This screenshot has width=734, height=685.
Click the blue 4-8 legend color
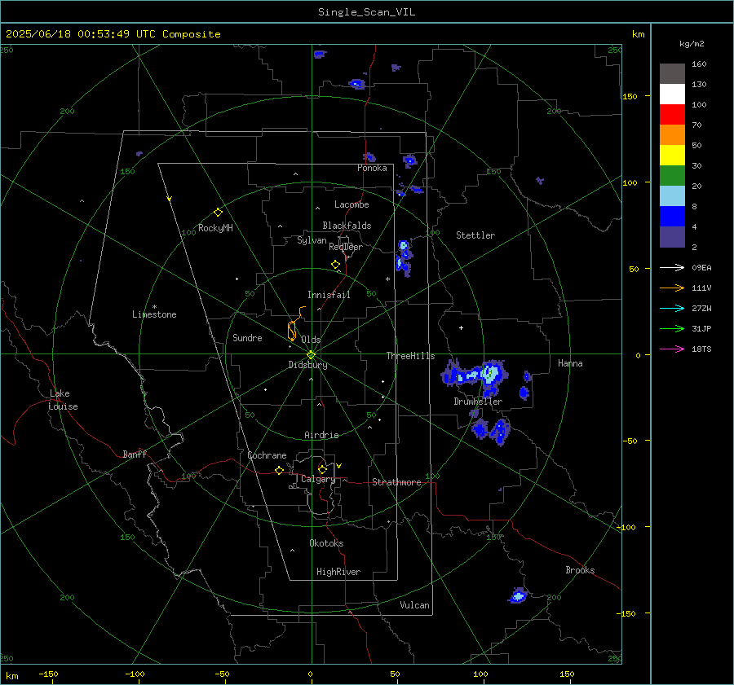pos(672,217)
